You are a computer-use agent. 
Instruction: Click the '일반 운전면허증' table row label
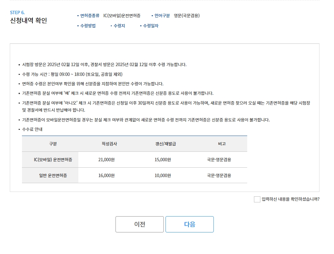click(53, 175)
